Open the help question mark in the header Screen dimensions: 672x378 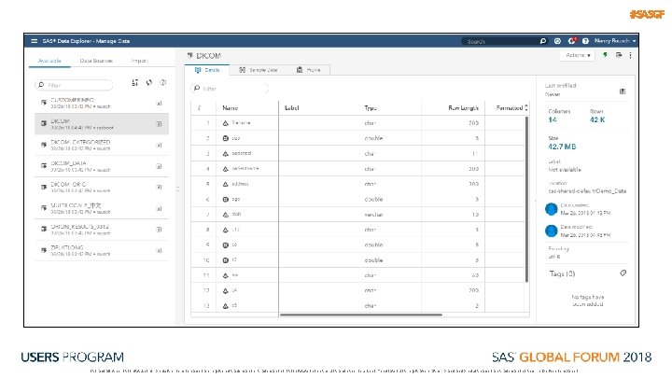[585, 41]
